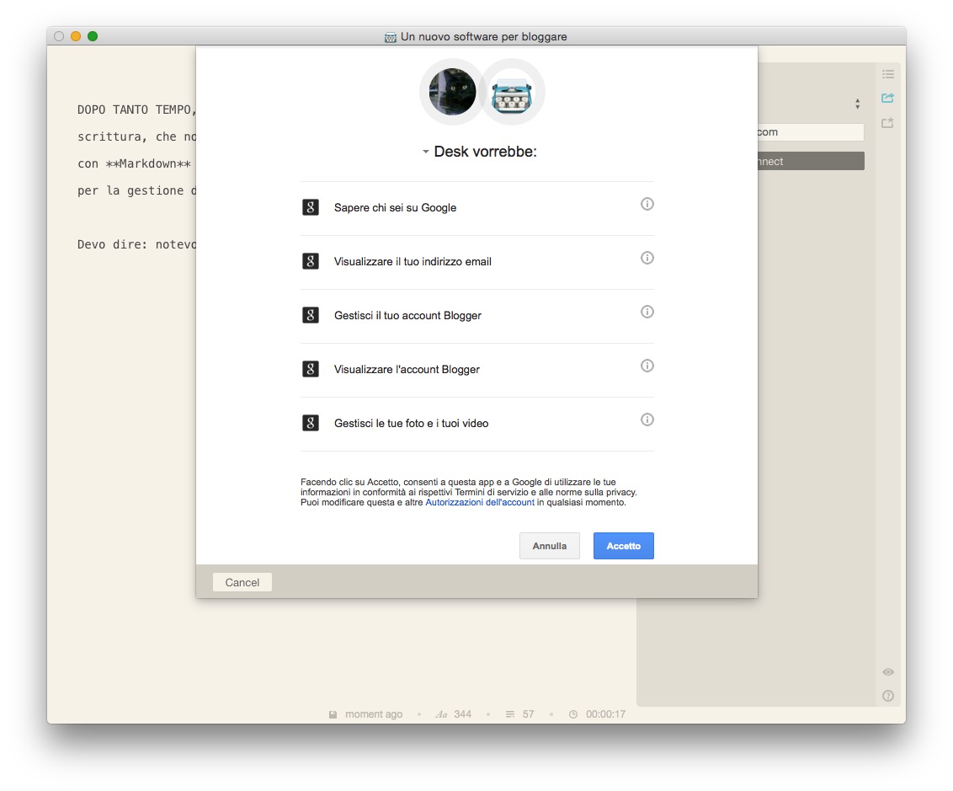This screenshot has height=791, width=953.
Task: Accept permissions with the Accetto button
Action: click(624, 546)
